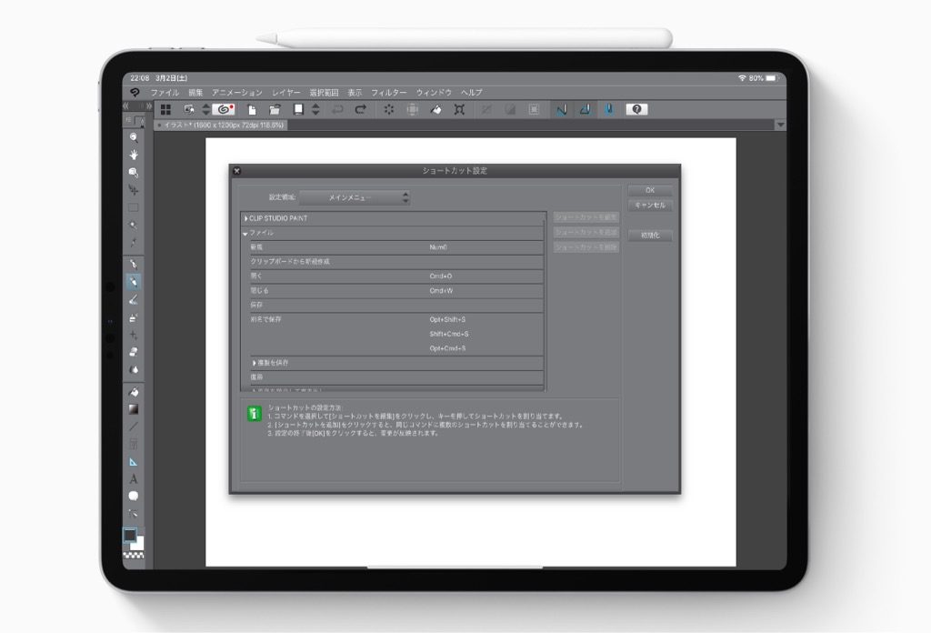The height and width of the screenshot is (633, 931).
Task: Click the ショートカットを追加 button
Action: coord(586,232)
